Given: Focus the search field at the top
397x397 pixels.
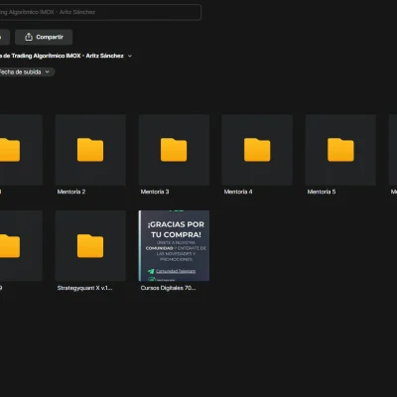Looking at the screenshot, I should coord(99,12).
